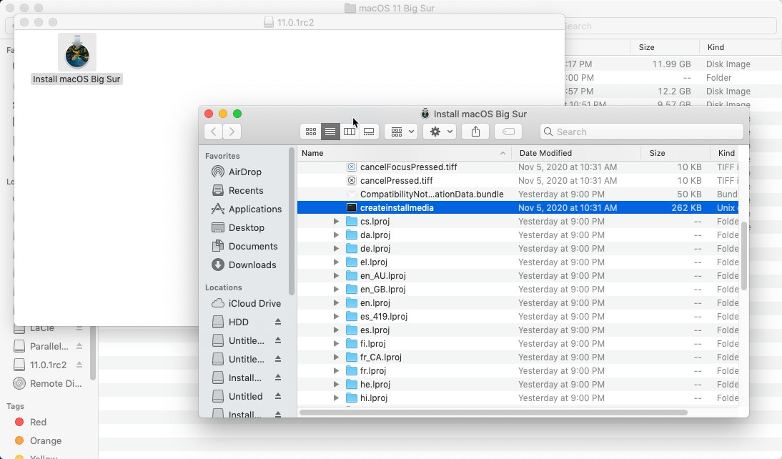Expand cs.lproj folder
The width and height of the screenshot is (782, 459).
(x=336, y=222)
